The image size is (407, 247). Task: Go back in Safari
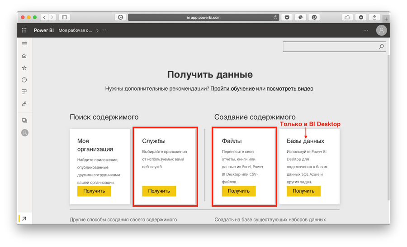click(44, 17)
